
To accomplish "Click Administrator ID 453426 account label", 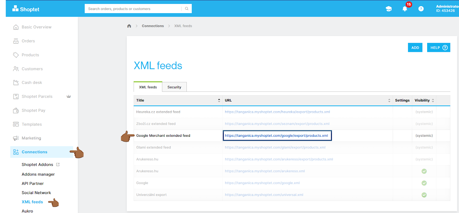I will click(447, 9).
